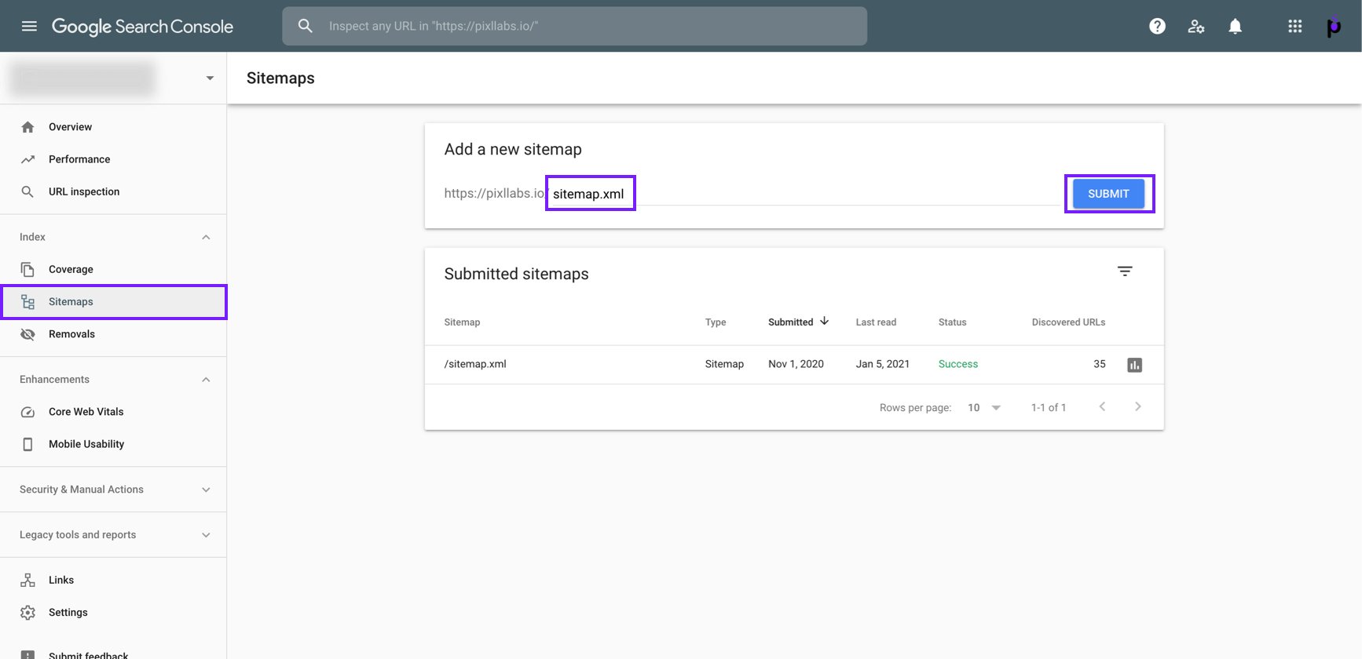Viewport: 1362px width, 659px height.
Task: Open Core Web Vitals report
Action: (113, 412)
